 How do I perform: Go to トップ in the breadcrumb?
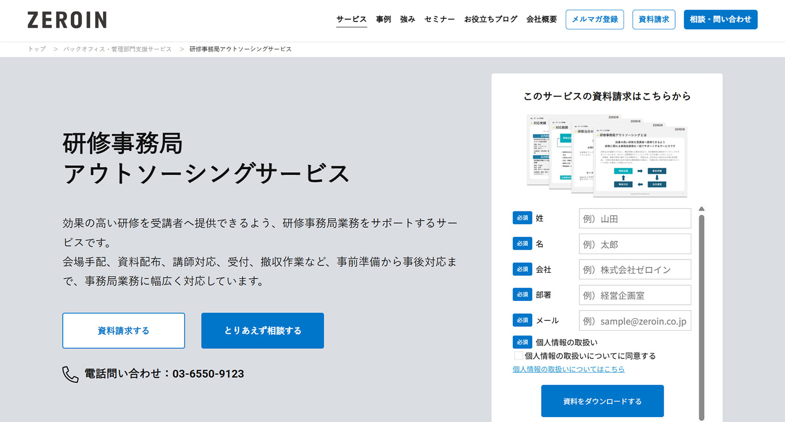click(37, 49)
